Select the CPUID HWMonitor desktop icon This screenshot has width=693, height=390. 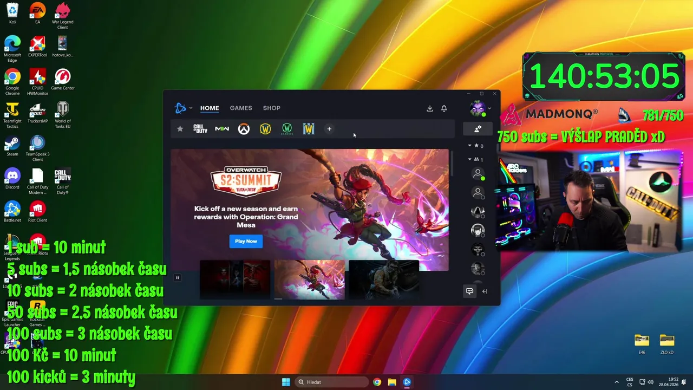pyautogui.click(x=37, y=83)
